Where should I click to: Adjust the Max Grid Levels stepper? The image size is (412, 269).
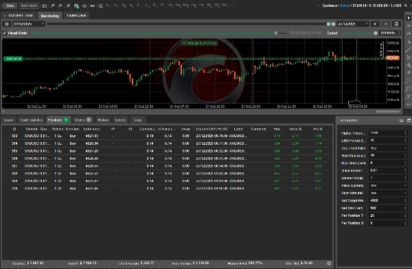pyautogui.click(x=405, y=163)
